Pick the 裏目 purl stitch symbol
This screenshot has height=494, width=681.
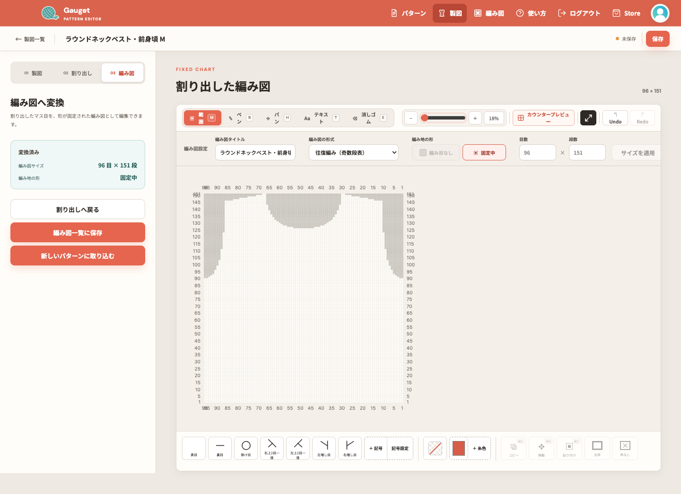click(x=220, y=448)
